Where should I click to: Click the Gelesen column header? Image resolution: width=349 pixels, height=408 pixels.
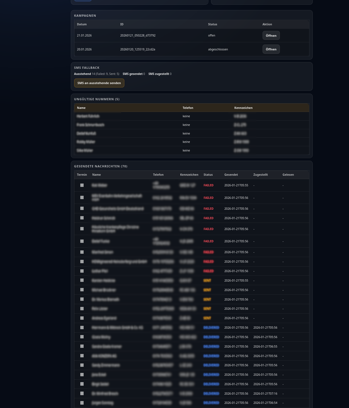pyautogui.click(x=288, y=175)
